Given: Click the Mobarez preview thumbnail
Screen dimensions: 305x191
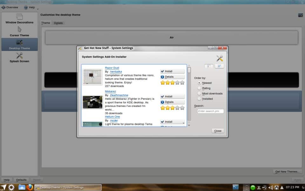Looking at the screenshot, I should (x=92, y=102).
